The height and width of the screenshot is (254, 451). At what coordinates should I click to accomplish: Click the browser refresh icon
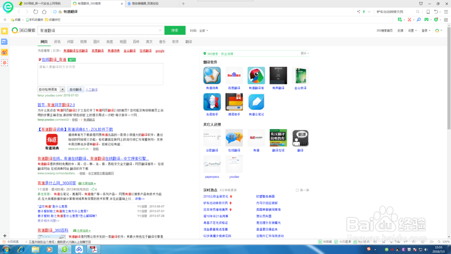point(35,12)
